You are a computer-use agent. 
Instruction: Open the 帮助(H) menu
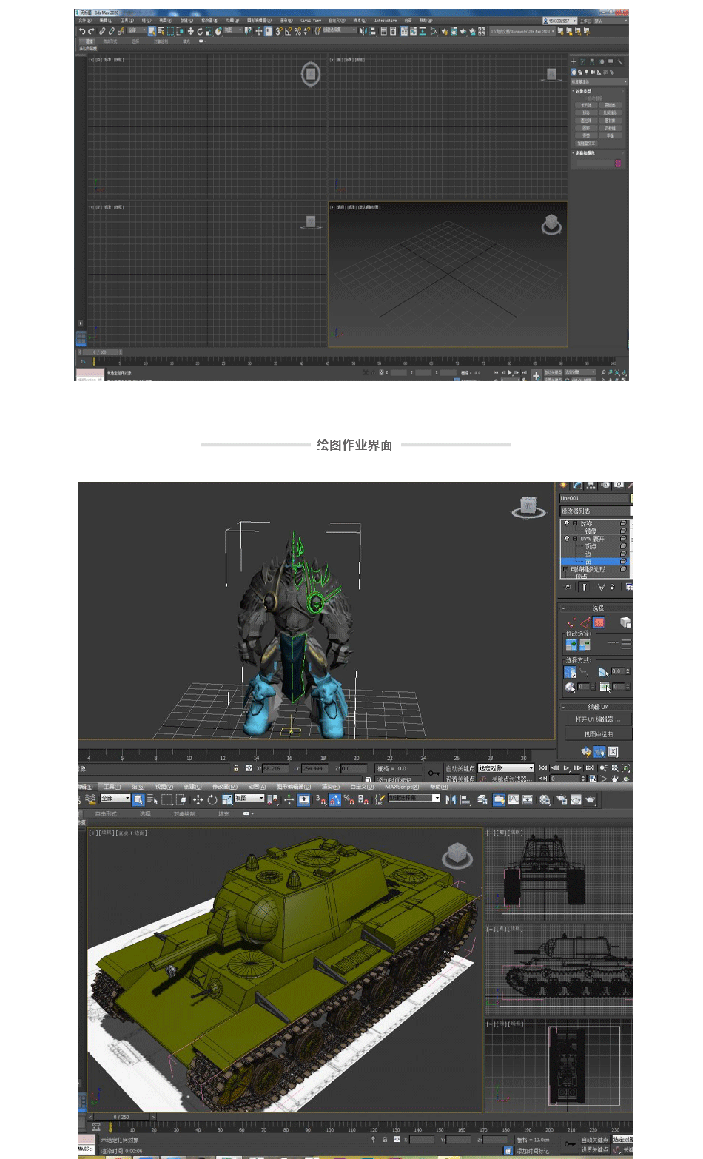point(439,787)
